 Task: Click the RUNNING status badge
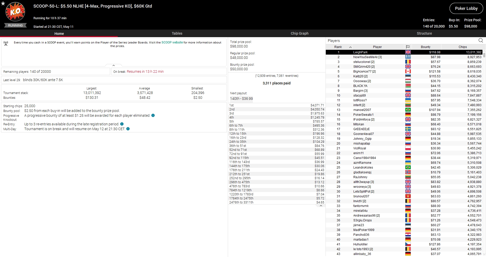[15, 26]
